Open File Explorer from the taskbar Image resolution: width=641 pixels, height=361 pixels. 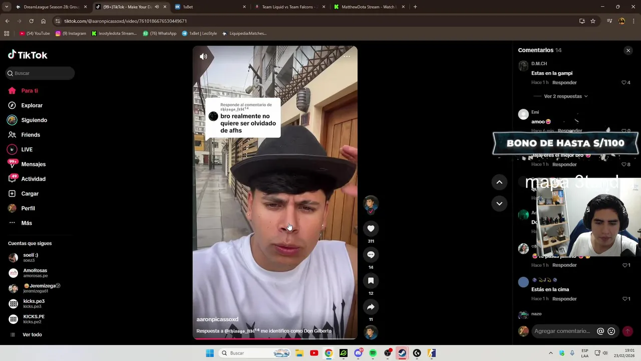pos(299,353)
